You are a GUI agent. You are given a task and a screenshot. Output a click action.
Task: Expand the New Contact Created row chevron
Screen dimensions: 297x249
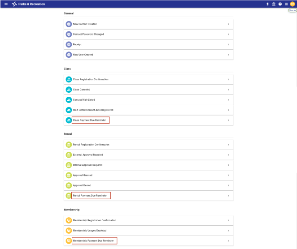click(228, 24)
